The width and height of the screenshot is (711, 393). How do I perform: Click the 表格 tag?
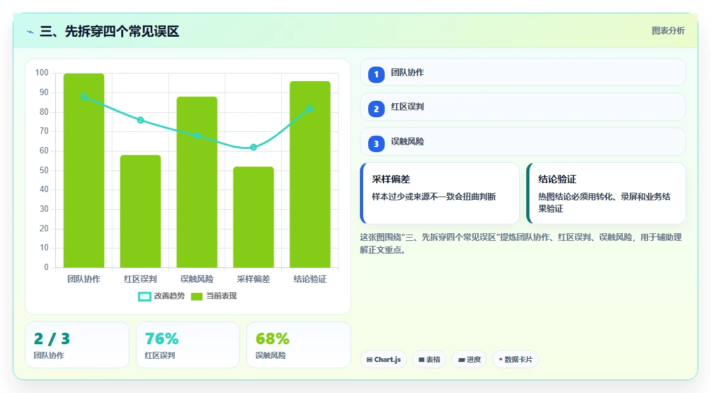pos(429,359)
